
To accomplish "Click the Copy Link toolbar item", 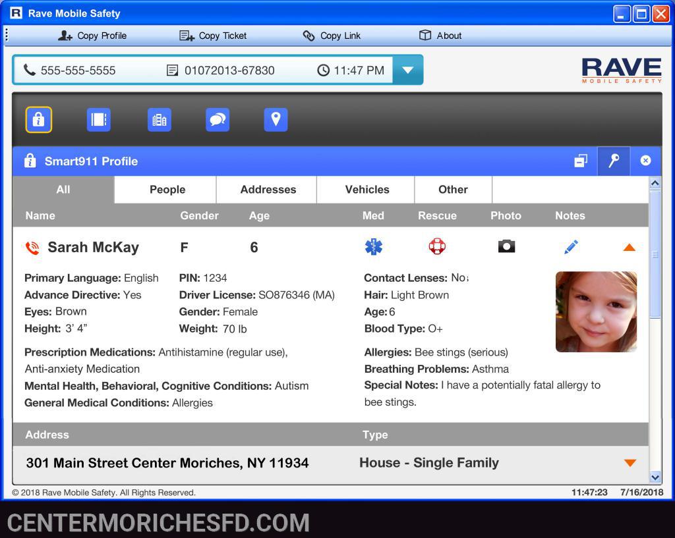I will click(x=332, y=36).
